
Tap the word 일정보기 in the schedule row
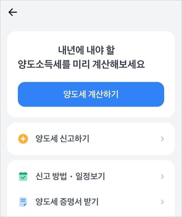pos(90,176)
